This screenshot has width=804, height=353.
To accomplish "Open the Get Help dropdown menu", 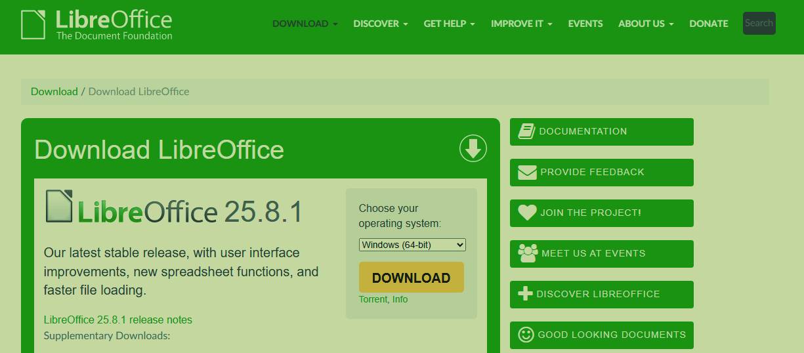I will click(450, 24).
